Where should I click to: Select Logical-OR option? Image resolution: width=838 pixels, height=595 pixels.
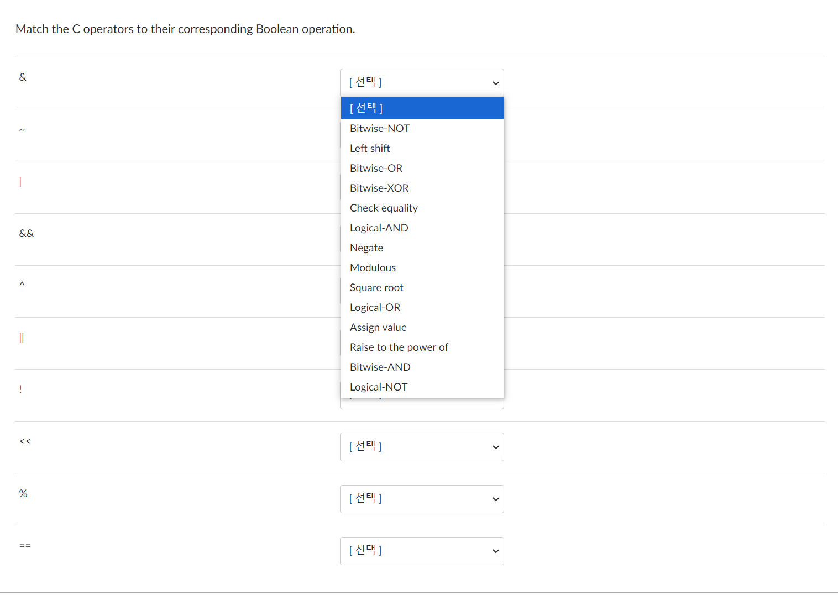(x=422, y=307)
